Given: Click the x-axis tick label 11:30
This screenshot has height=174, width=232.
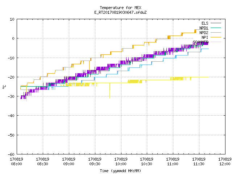Looking at the screenshot, I should point(199,164).
